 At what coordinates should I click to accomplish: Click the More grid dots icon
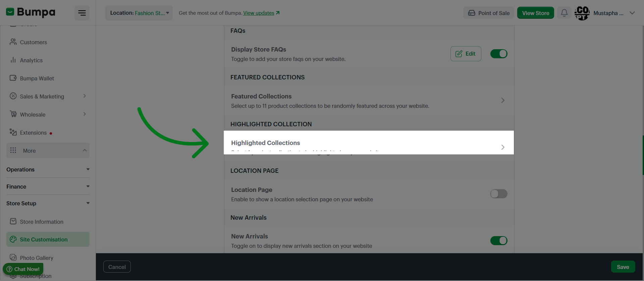[x=13, y=150]
